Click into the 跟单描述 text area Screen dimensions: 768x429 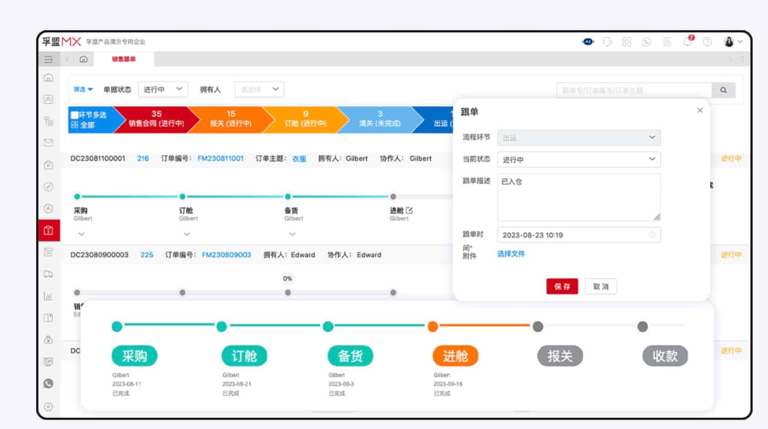click(x=578, y=197)
